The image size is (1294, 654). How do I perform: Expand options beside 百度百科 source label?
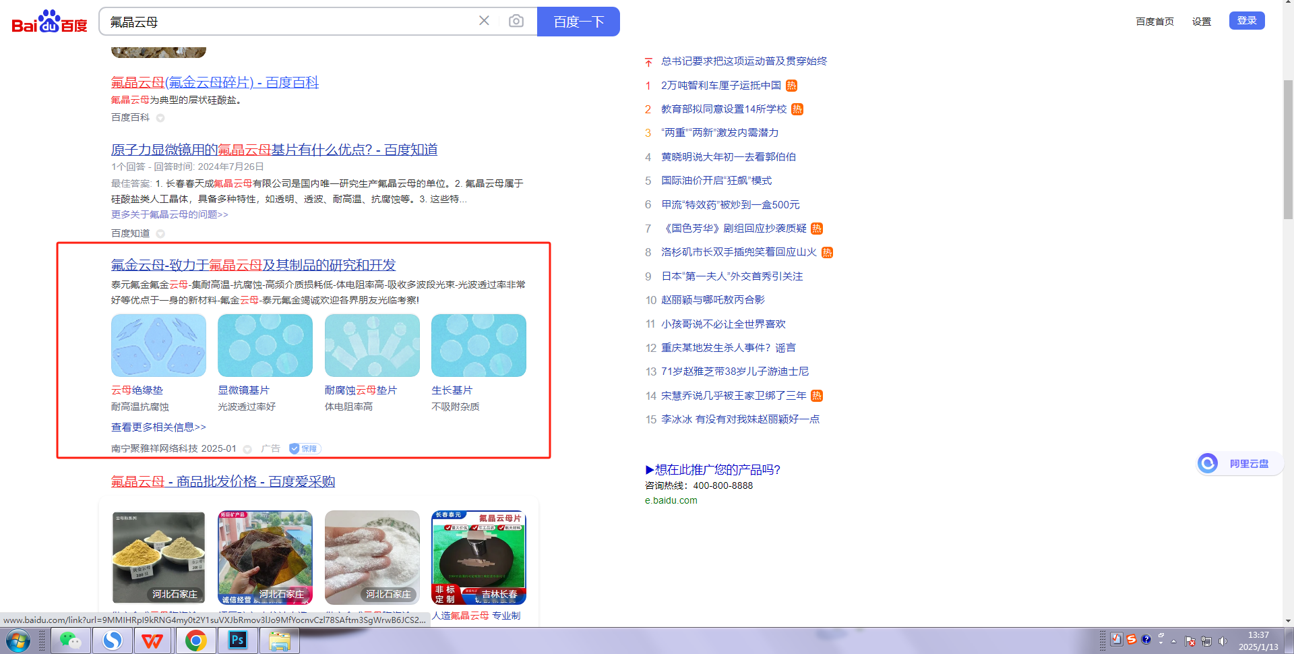point(160,118)
